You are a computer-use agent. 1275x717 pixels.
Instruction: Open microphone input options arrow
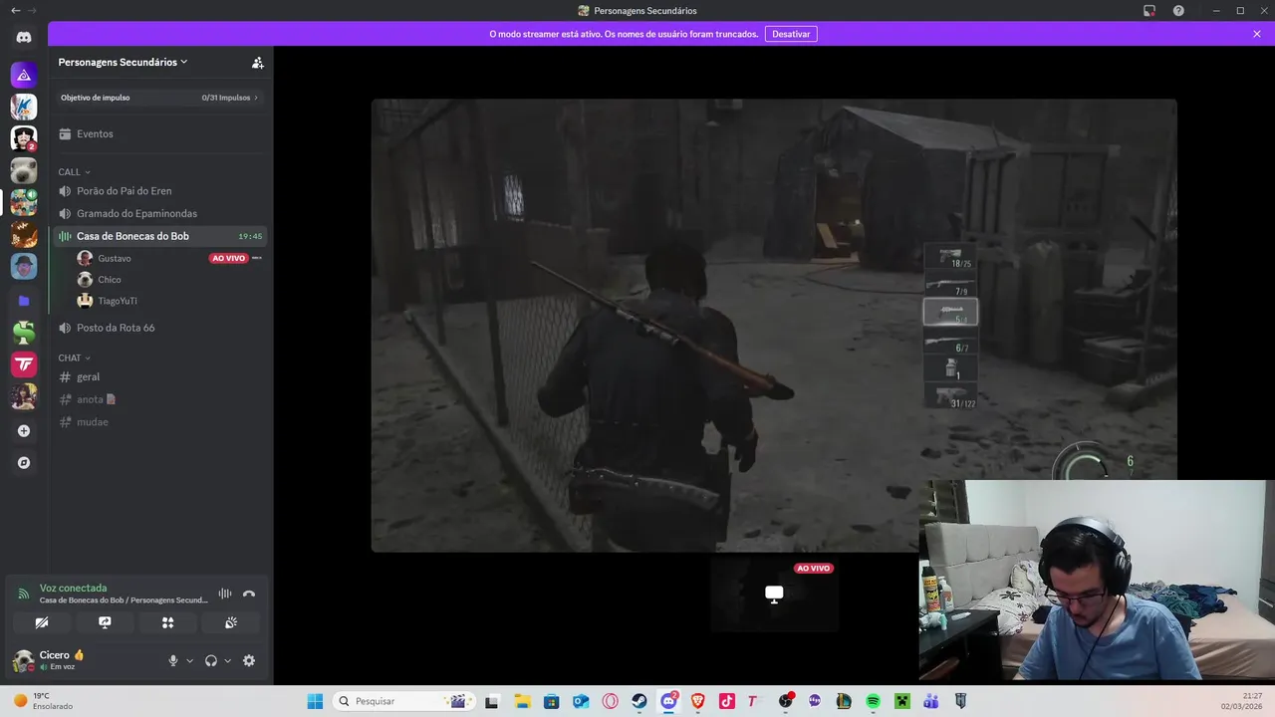click(189, 660)
